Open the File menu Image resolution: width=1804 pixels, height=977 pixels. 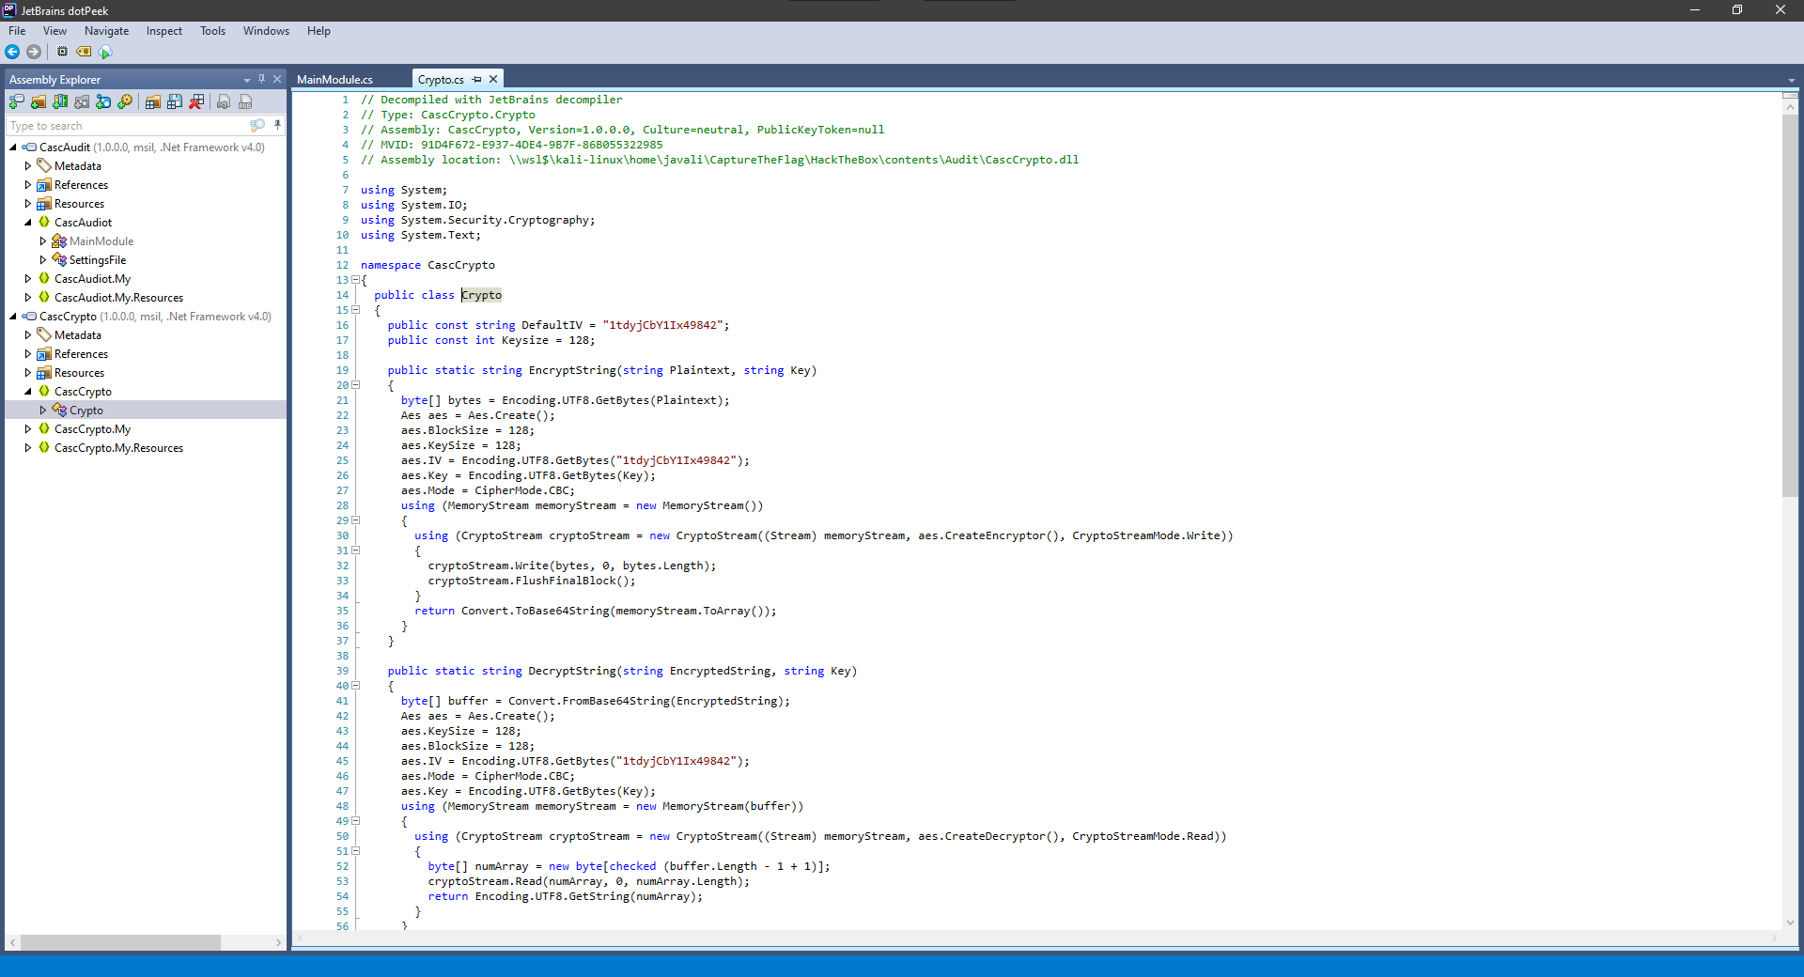(17, 31)
